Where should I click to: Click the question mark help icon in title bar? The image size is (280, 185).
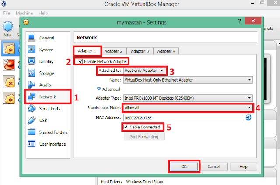(239, 21)
